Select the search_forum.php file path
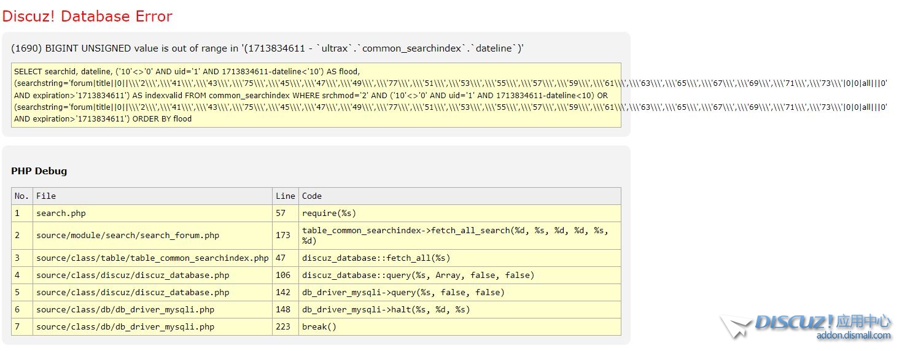The height and width of the screenshot is (351, 902). click(127, 235)
